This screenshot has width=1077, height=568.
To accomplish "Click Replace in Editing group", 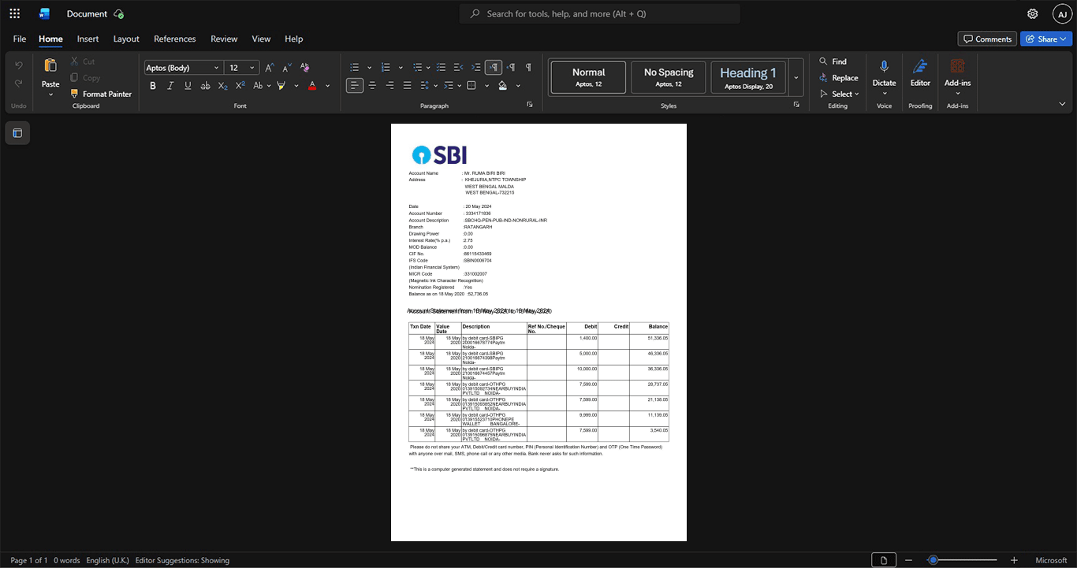I will coord(838,77).
